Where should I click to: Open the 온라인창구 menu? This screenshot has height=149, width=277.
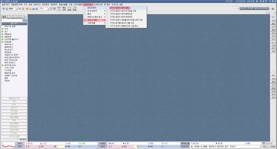coord(88,4)
